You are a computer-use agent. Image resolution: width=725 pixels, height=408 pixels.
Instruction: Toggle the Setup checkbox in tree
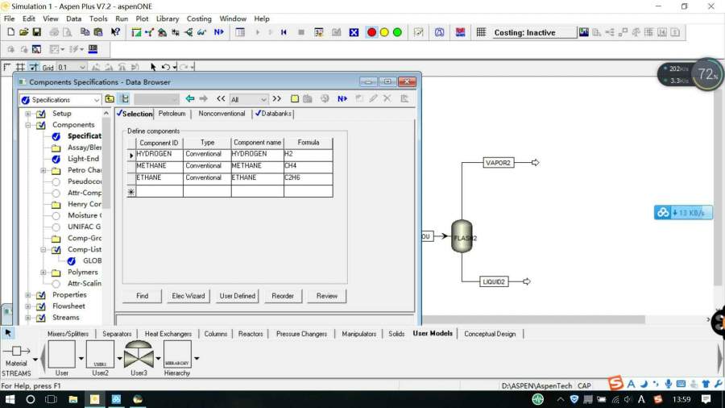coord(41,114)
